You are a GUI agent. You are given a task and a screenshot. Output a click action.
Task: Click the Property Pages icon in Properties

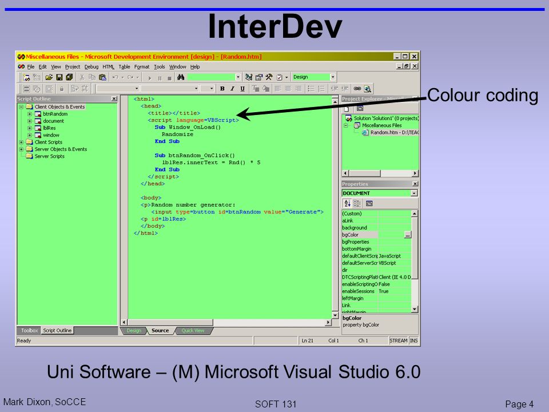coord(369,203)
